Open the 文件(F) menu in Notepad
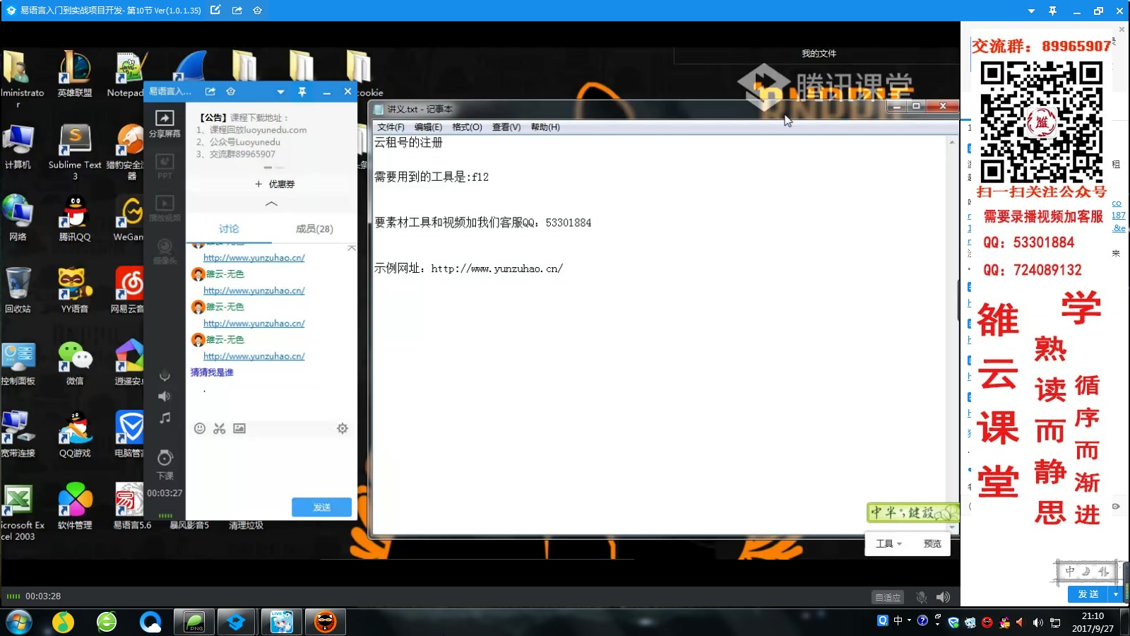Image resolution: width=1130 pixels, height=636 pixels. pos(391,127)
